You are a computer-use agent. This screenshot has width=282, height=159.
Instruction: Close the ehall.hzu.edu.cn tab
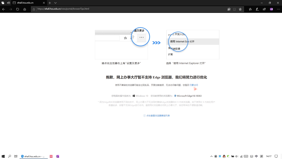click(44, 3)
